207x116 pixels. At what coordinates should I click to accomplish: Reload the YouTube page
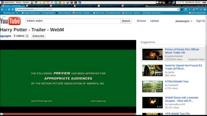[x=9, y=9]
